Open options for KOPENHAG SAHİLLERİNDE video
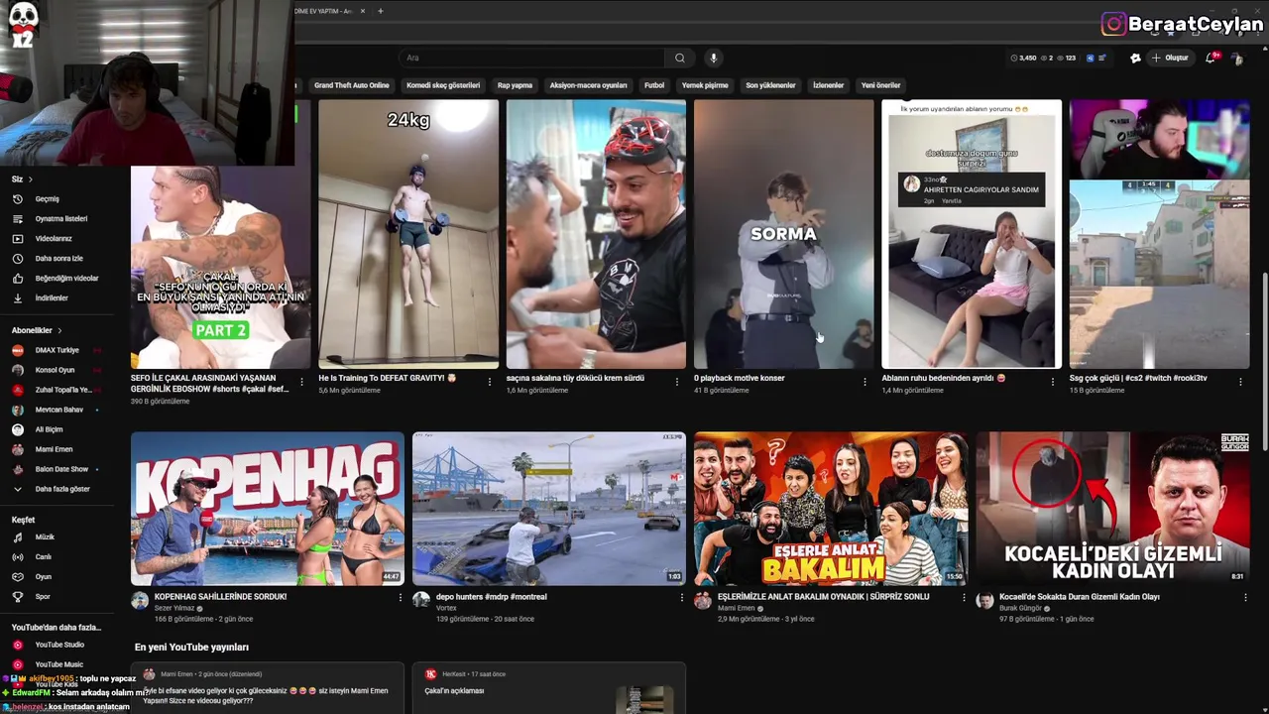This screenshot has height=714, width=1269. point(401,598)
